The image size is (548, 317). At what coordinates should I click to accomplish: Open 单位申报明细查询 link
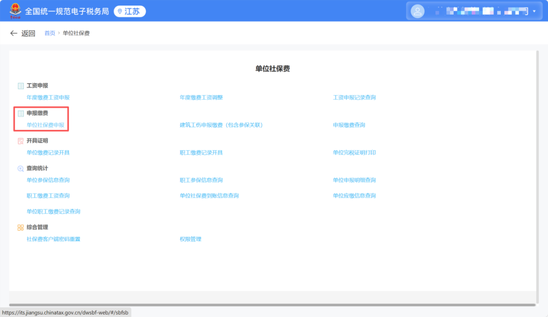[354, 181]
